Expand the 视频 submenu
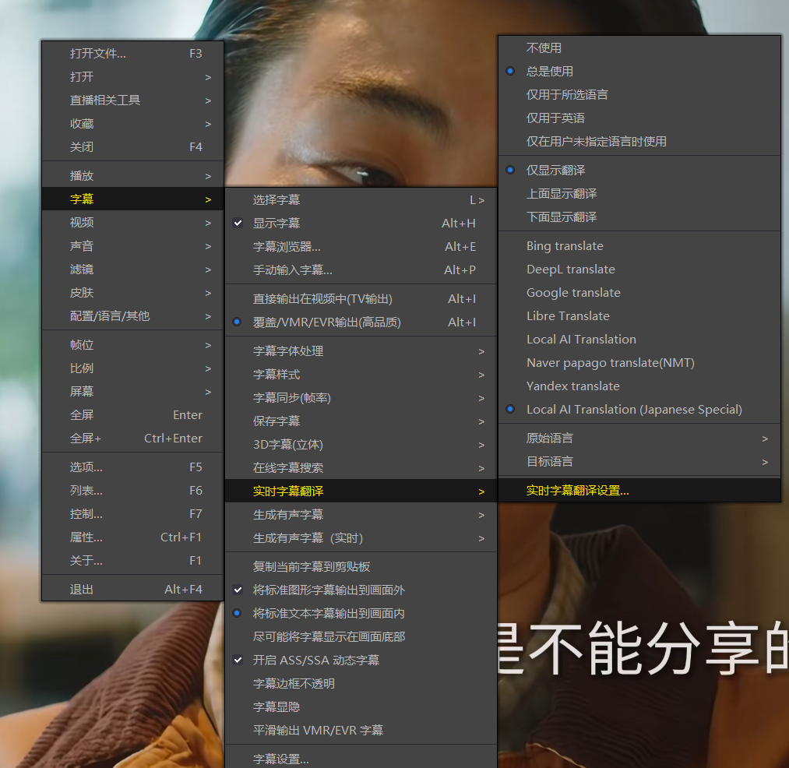Viewport: 789px width, 768px height. point(133,223)
